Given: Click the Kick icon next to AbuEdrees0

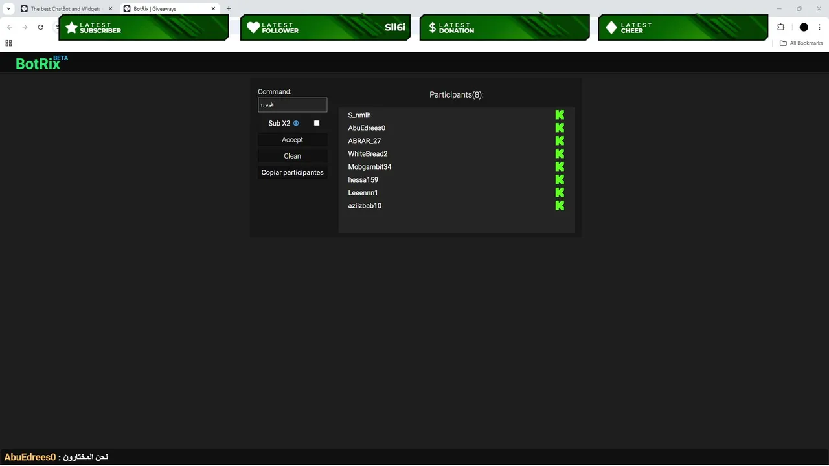Looking at the screenshot, I should tap(560, 128).
